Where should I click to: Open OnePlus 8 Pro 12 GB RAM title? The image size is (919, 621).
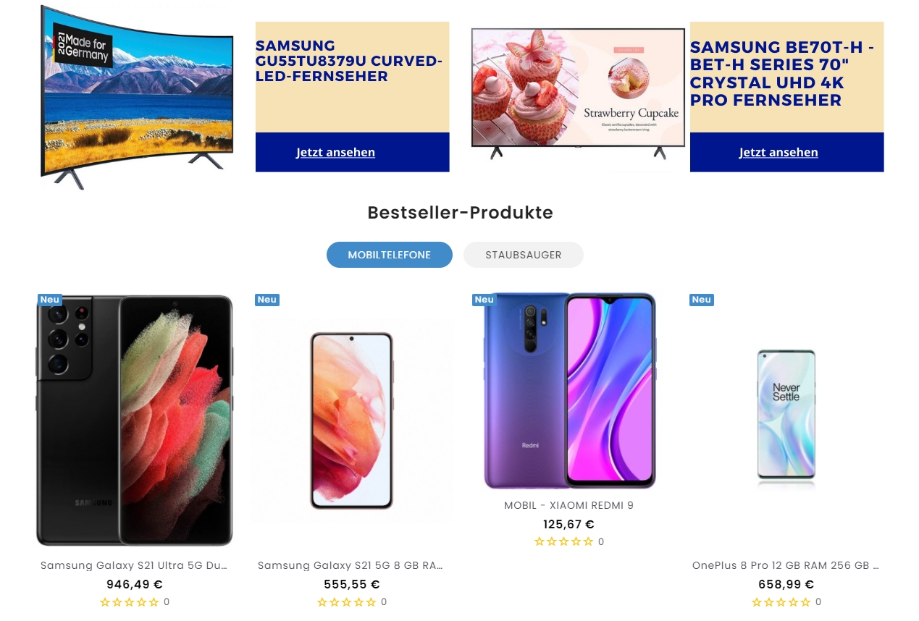(786, 565)
